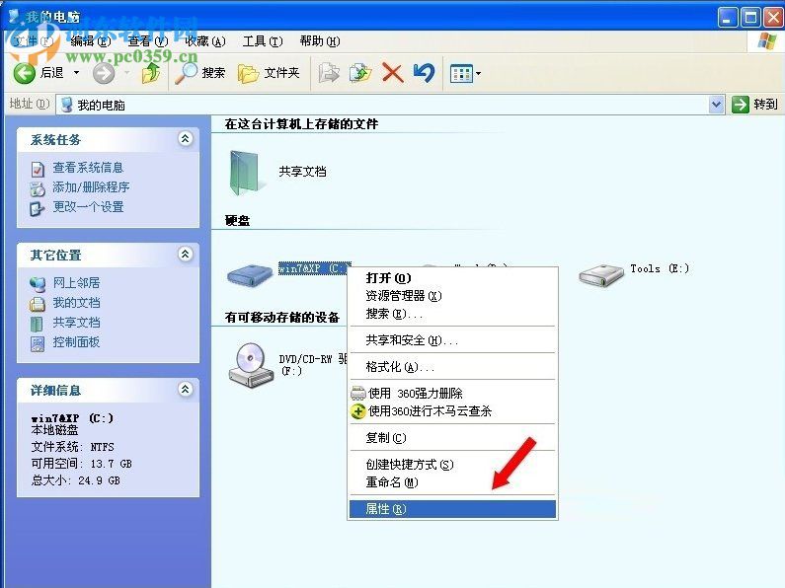Screen dimensions: 785x588
Task: Open the 控制面板 link
Action: click(x=77, y=342)
